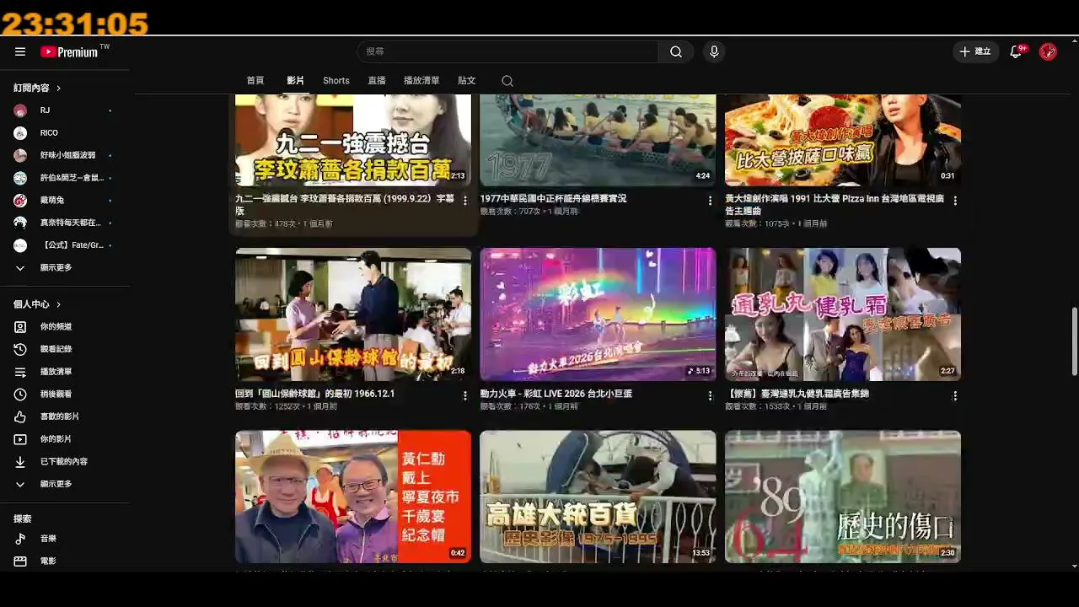Select the 影片 channel tab
The image size is (1079, 607).
[x=295, y=81]
